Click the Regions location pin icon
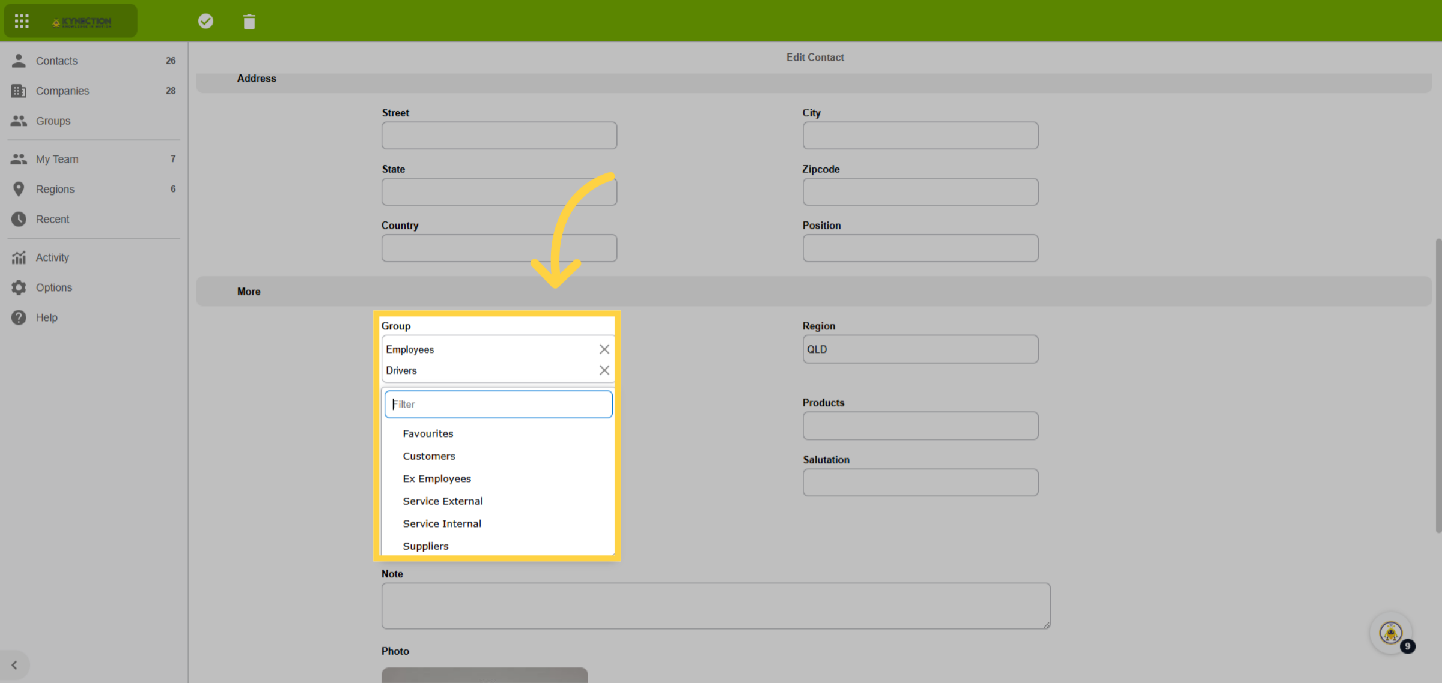This screenshot has height=683, width=1442. [x=19, y=189]
